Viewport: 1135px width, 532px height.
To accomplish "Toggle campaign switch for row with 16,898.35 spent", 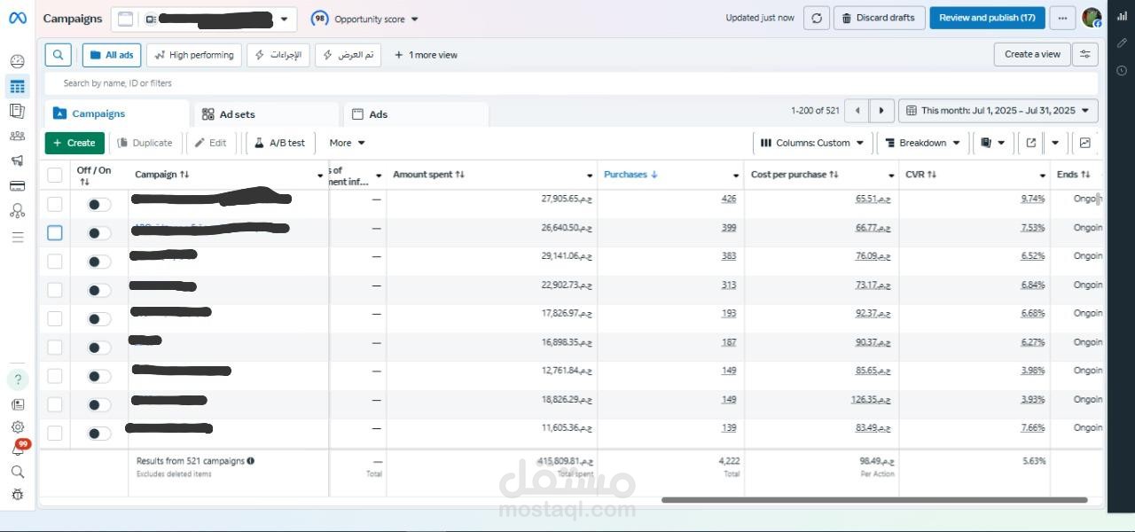I will (99, 348).
